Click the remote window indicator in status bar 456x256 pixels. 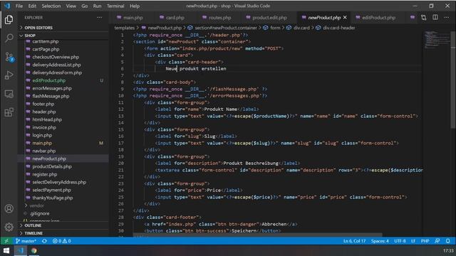coord(6,241)
